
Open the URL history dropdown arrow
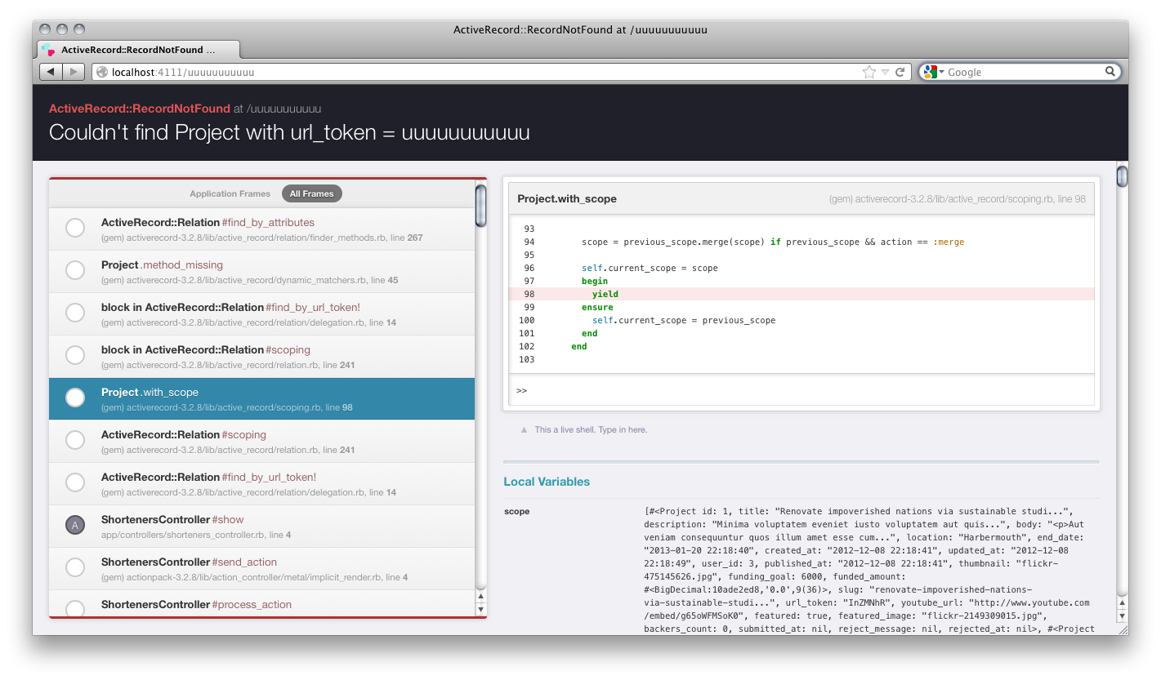coord(885,73)
